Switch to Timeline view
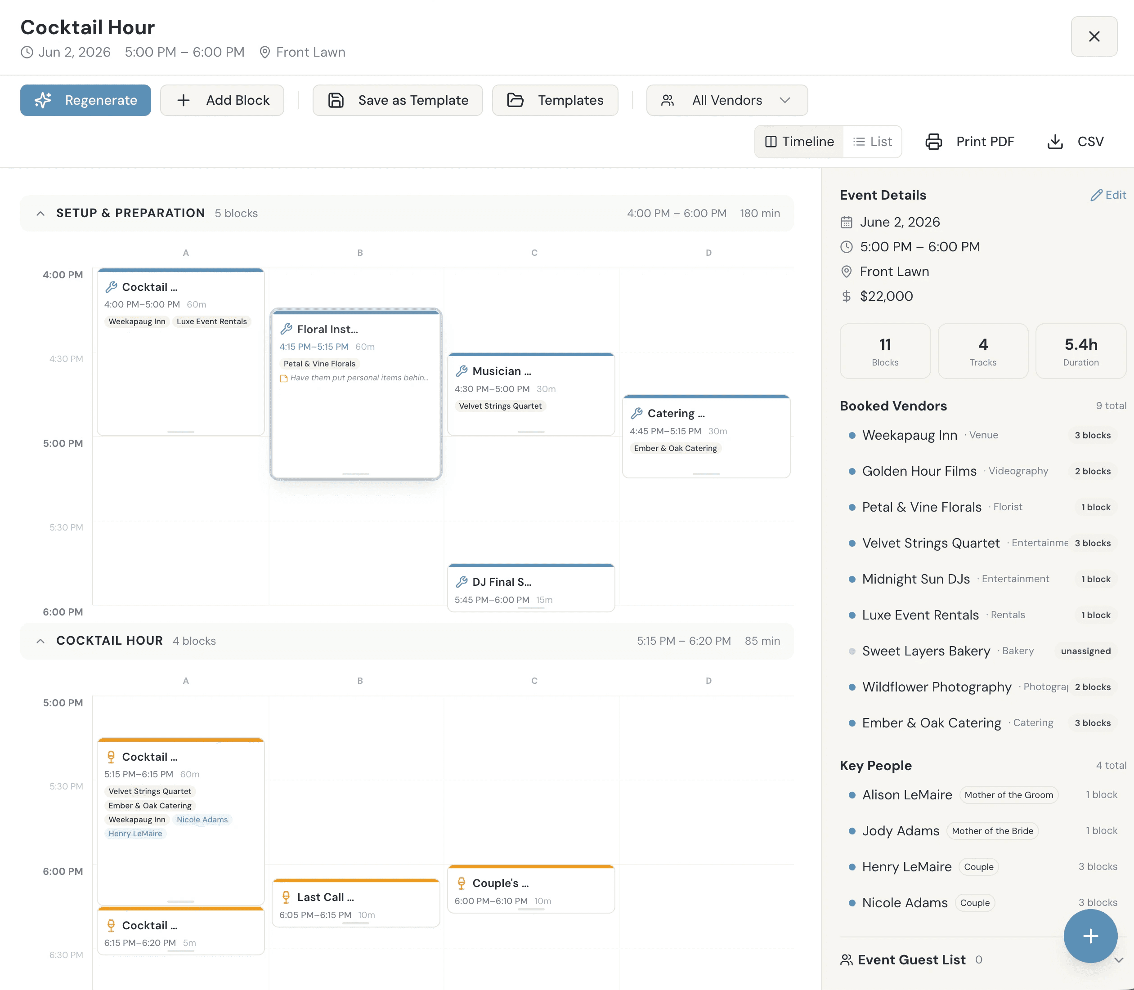 pos(799,142)
